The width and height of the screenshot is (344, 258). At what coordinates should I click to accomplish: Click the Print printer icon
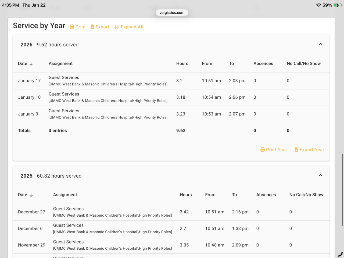coord(72,27)
